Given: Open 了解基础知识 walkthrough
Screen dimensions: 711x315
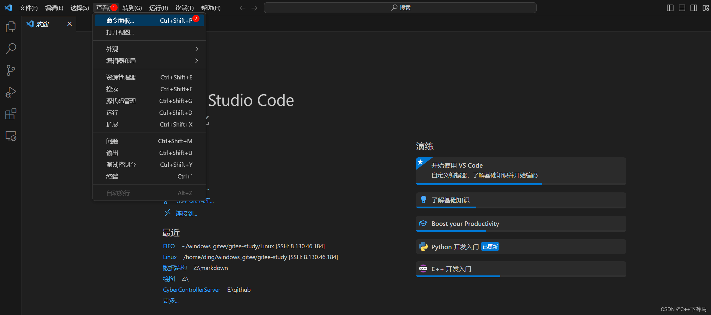Looking at the screenshot, I should tap(521, 200).
